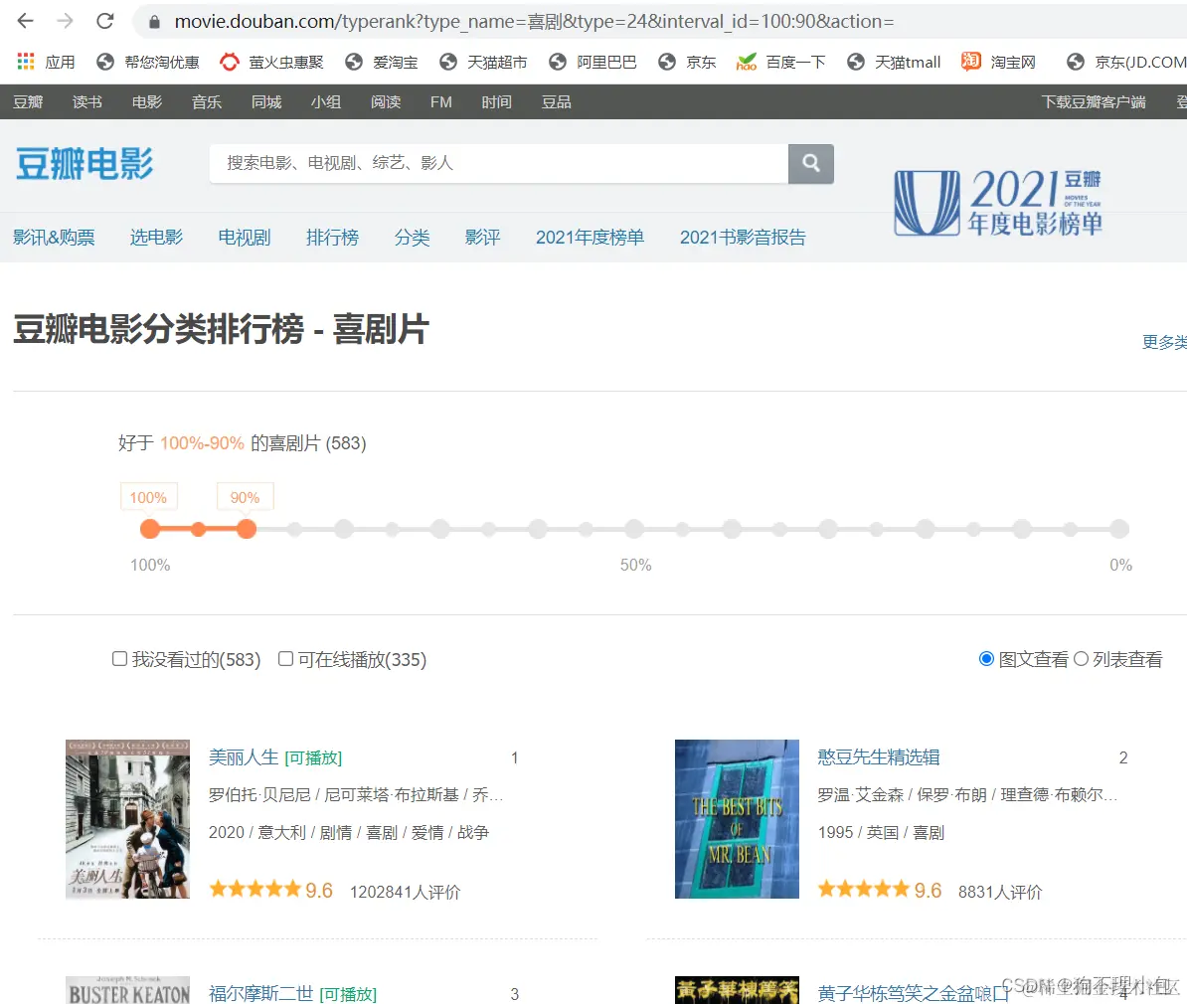Image resolution: width=1187 pixels, height=1004 pixels.
Task: Open the 黄子华栋笃笑之金盆啷口 title link
Action: tap(914, 993)
